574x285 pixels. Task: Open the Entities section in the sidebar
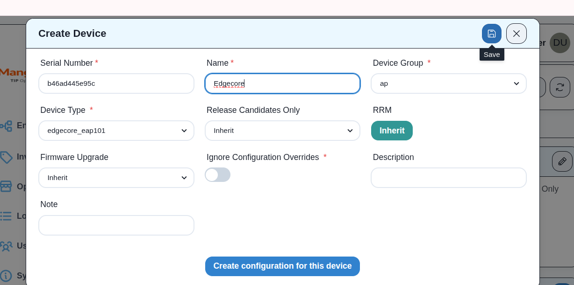pyautogui.click(x=7, y=125)
